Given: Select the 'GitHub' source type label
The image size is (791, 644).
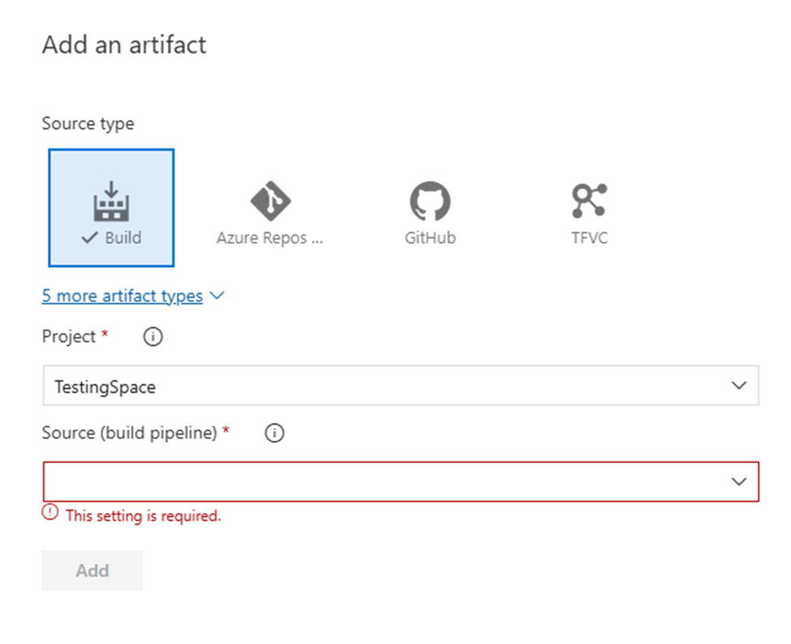Looking at the screenshot, I should (x=430, y=239).
